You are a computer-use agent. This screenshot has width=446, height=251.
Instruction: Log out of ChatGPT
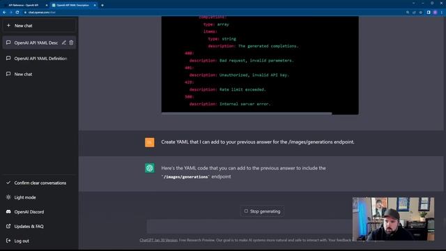(x=39, y=241)
